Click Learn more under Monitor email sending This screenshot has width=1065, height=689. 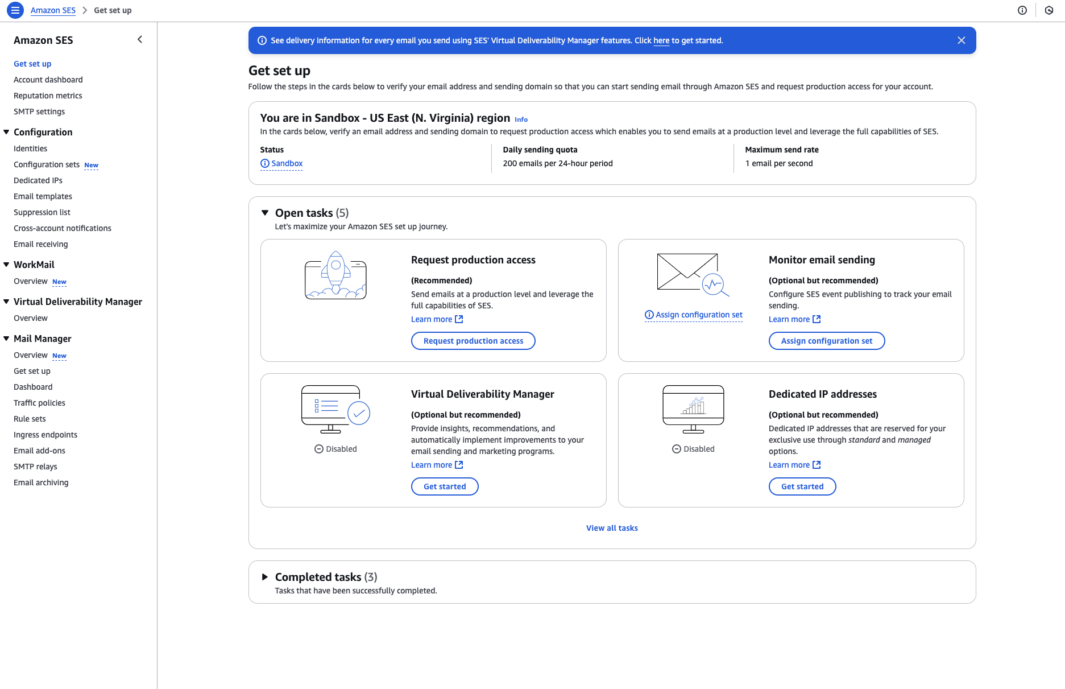789,319
